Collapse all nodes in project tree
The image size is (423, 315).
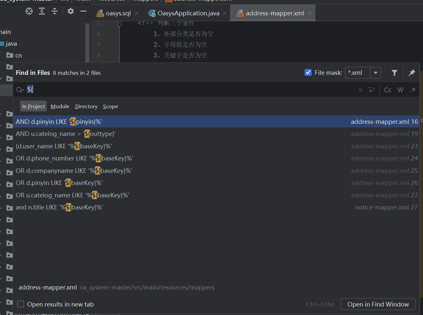point(55,11)
